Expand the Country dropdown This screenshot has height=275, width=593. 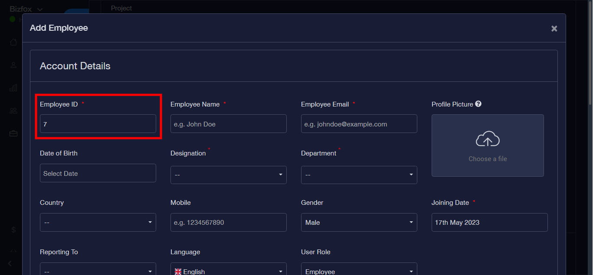(98, 223)
